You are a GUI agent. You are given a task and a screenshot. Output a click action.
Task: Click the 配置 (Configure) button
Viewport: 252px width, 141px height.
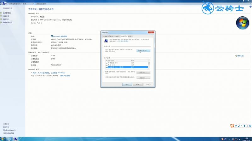143,72
